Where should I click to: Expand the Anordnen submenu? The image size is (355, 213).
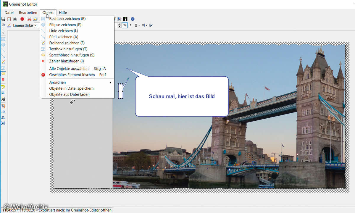tap(77, 82)
